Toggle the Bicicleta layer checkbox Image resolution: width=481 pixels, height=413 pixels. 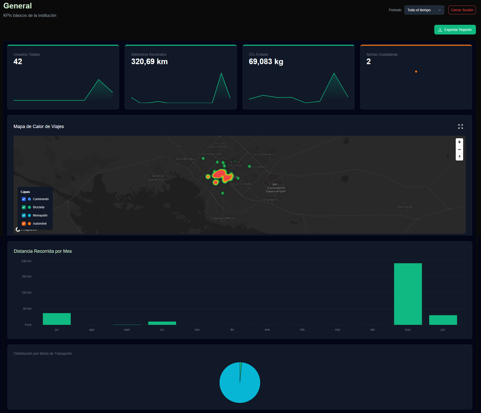(24, 207)
